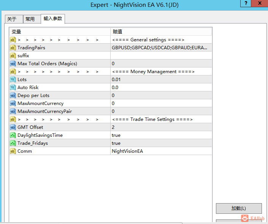The height and width of the screenshot is (224, 268).
Task: Edit the MaxAmountCurrency value cell
Action: coord(161,103)
